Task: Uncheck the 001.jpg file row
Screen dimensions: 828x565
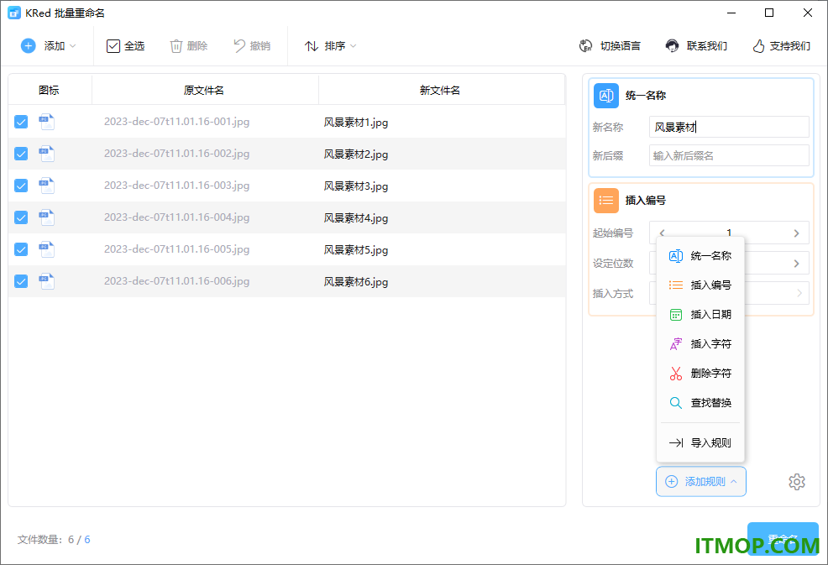Action: 21,122
